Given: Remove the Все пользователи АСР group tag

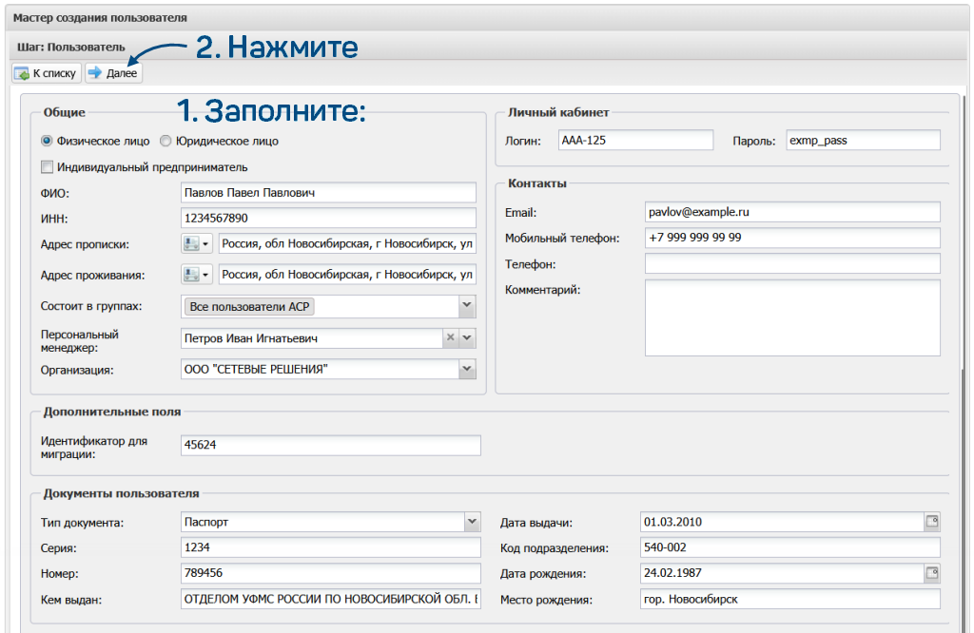Looking at the screenshot, I should pos(251,307).
